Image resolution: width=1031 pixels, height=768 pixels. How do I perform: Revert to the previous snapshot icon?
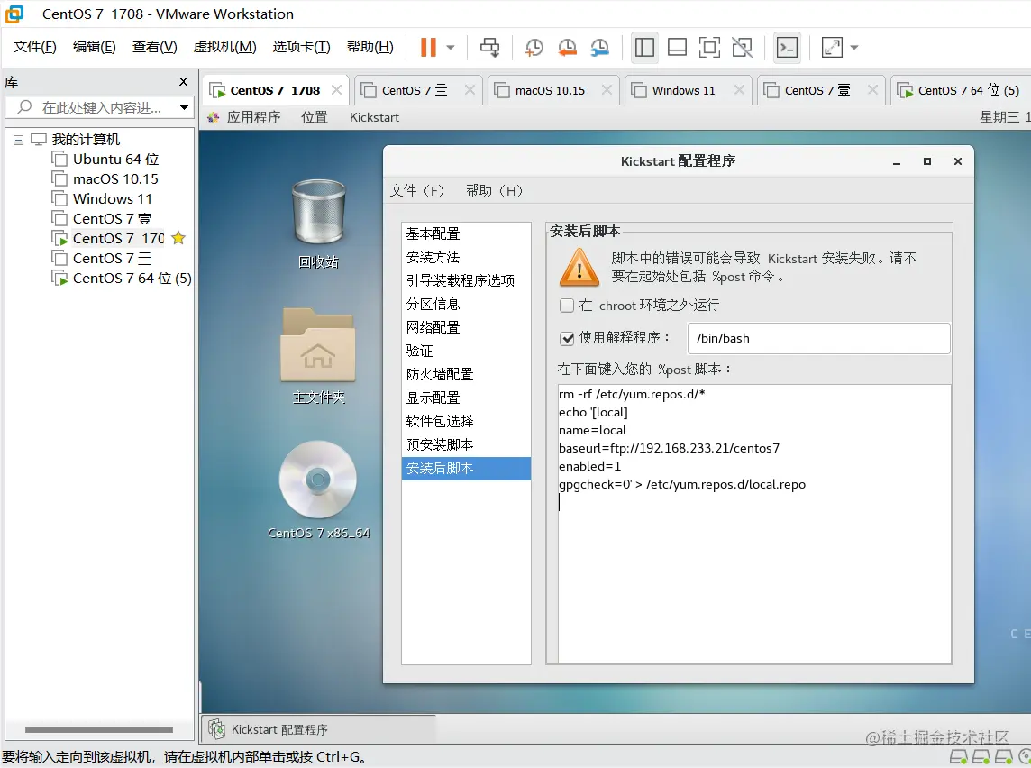567,48
